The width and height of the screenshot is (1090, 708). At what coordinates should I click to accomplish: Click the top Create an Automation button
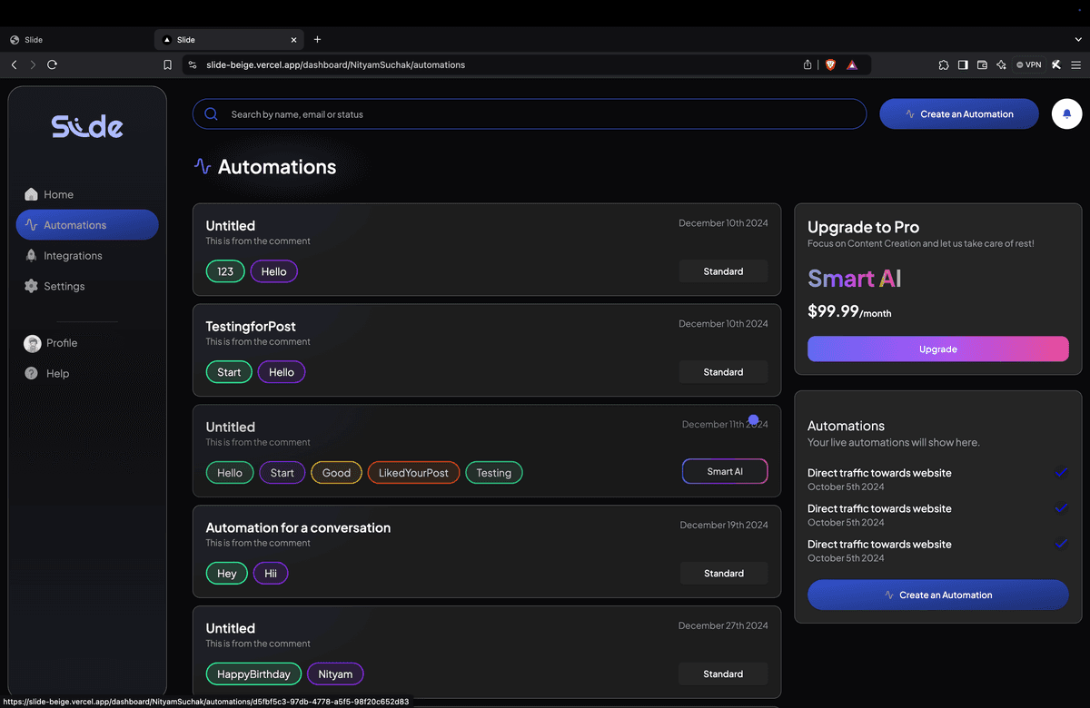(x=958, y=114)
